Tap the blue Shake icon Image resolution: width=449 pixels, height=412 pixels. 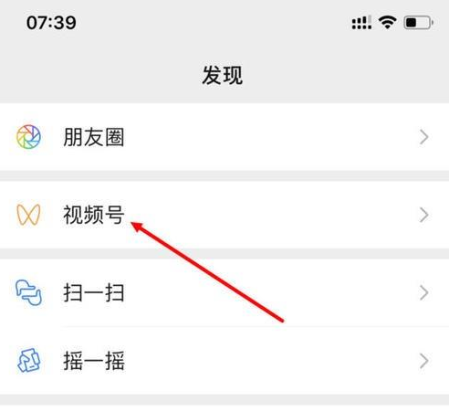pyautogui.click(x=29, y=361)
